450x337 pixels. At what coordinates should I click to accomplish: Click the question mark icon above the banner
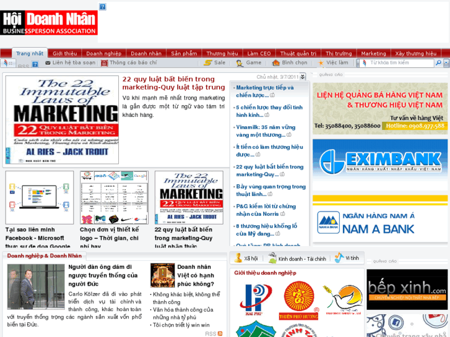[x=103, y=7]
